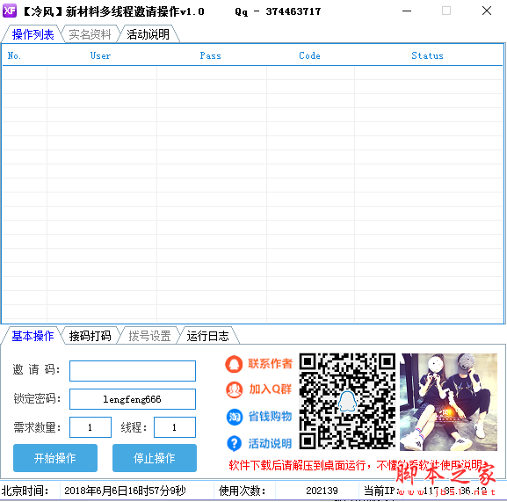Click the User column header
The image size is (507, 502).
[x=101, y=55]
